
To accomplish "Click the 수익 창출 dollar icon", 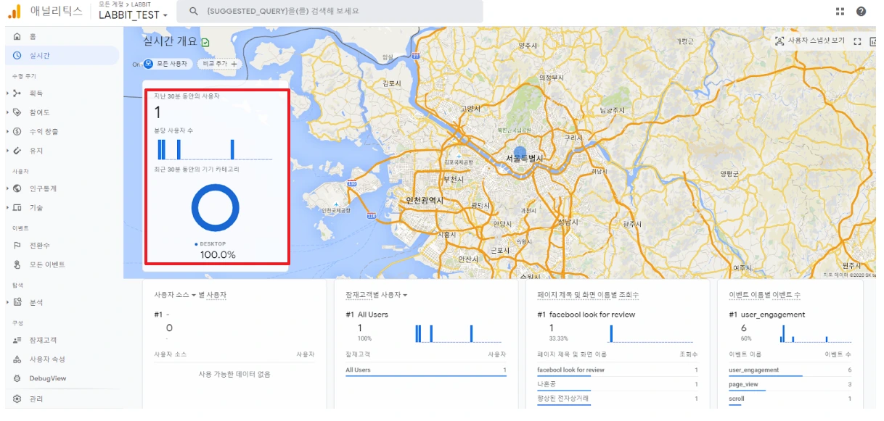I will click(x=17, y=131).
